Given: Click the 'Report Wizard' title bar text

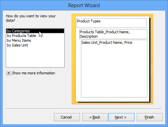Looking at the screenshot, I should (84, 5).
